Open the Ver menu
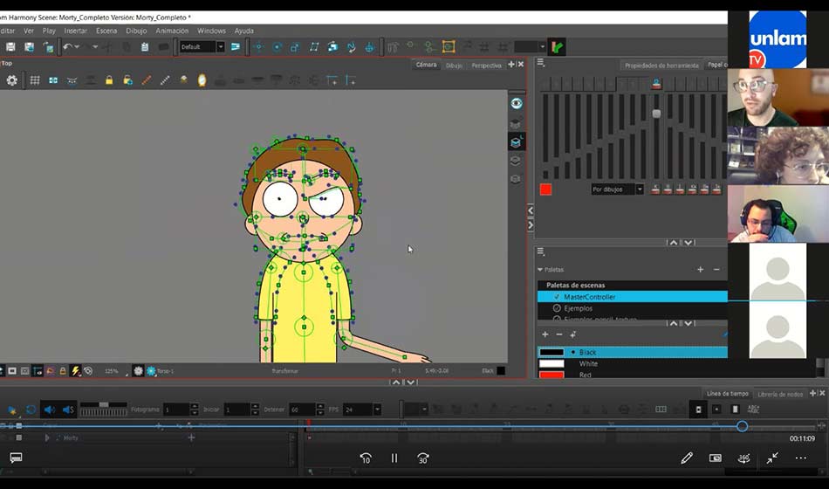The width and height of the screenshot is (829, 489). [x=29, y=31]
